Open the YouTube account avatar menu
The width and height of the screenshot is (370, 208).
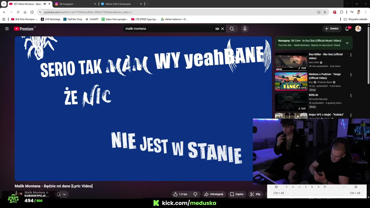coord(358,29)
